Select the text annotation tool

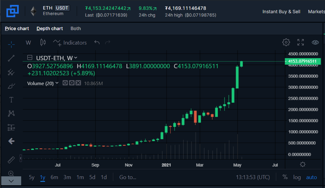(11, 100)
